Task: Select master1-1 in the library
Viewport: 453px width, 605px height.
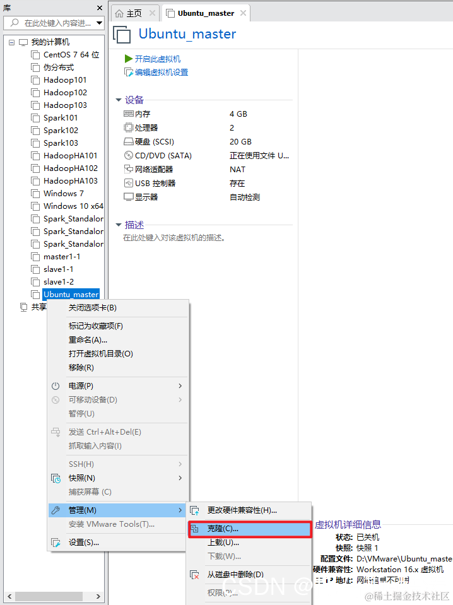Action: tap(62, 257)
